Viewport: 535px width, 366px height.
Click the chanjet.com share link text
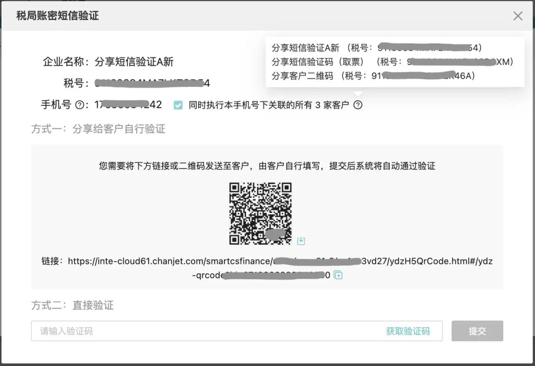coord(267,268)
